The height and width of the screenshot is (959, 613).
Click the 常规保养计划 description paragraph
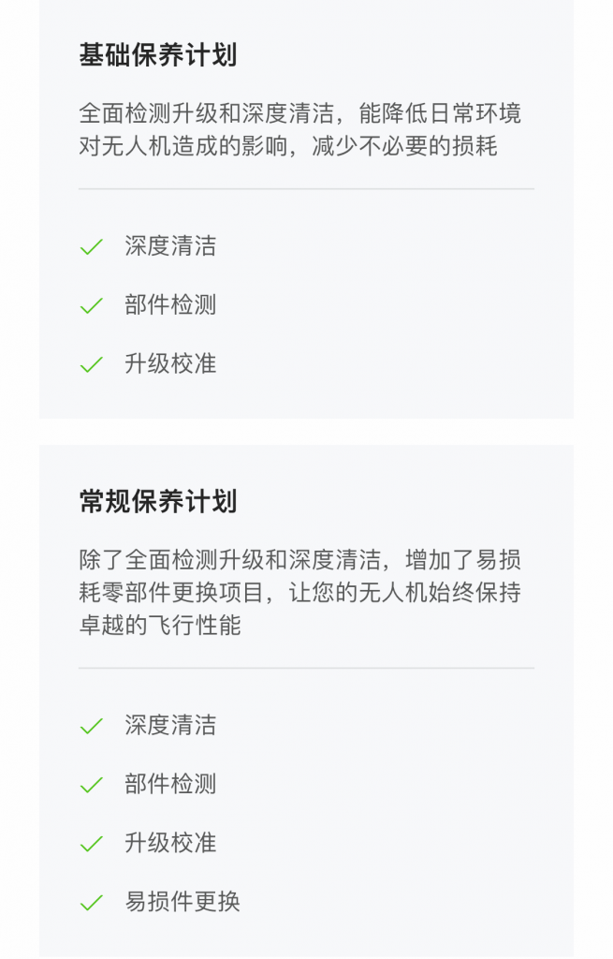300,592
